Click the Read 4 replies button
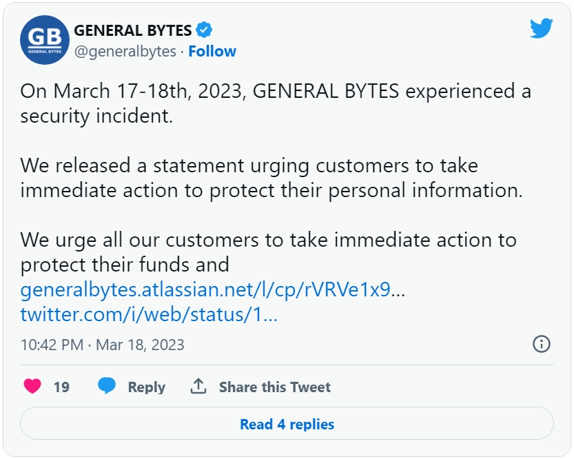 [287, 423]
